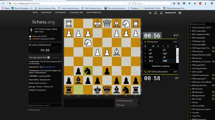Viewport: 215px width, 120px height.
Task: Open Anton_Streamer_2018 in friends list
Action: [201, 27]
